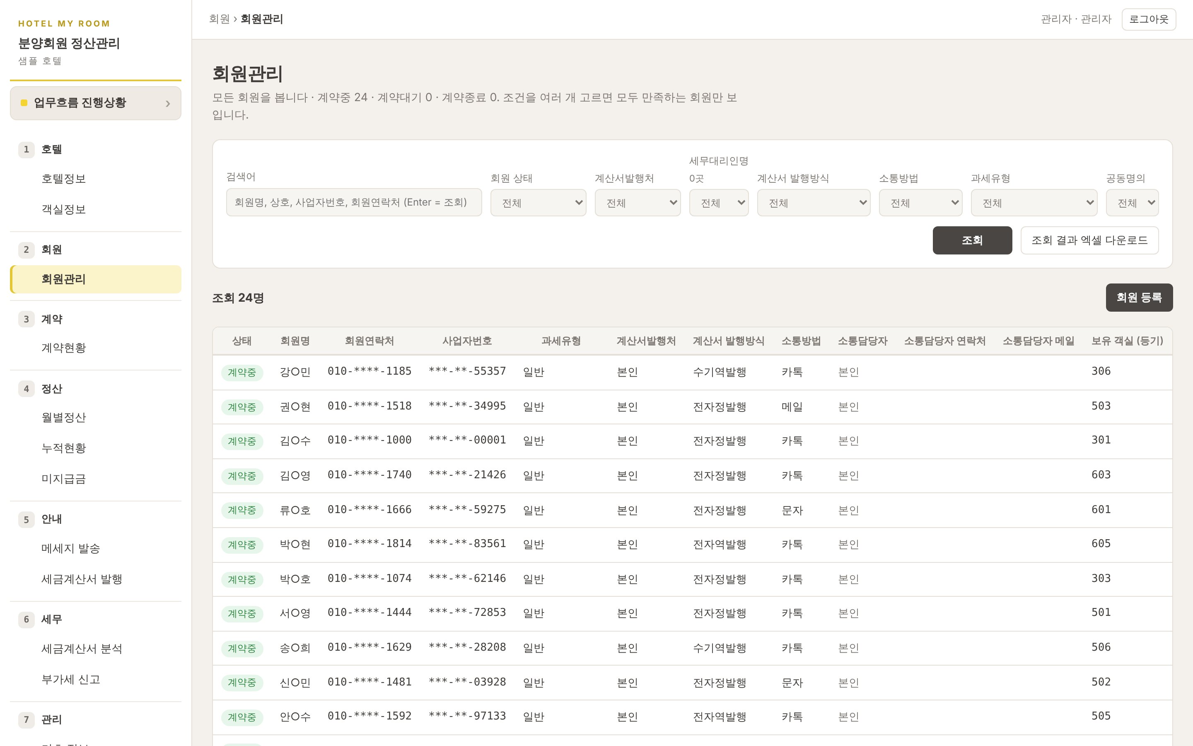
Task: Click 문자 in 류O호 row
Action: click(792, 510)
